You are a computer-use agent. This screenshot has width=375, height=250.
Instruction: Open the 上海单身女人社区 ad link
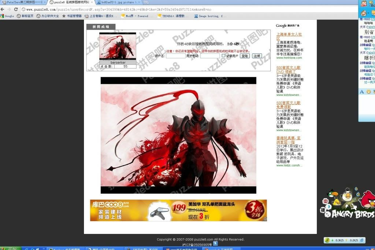point(289,36)
